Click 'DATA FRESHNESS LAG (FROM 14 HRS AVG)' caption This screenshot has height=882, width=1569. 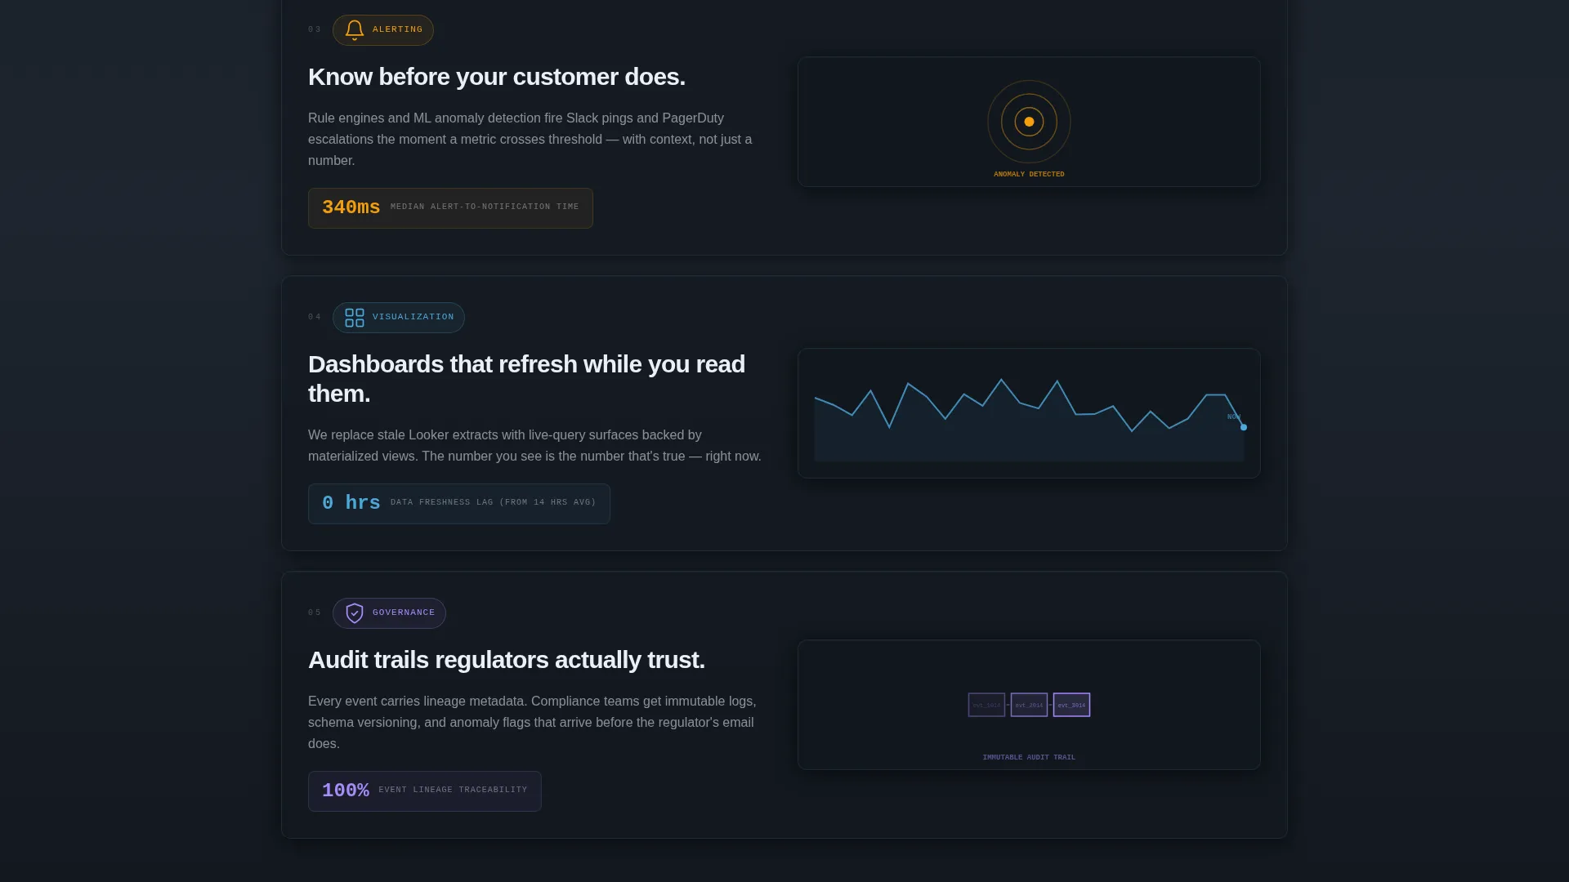click(x=494, y=502)
